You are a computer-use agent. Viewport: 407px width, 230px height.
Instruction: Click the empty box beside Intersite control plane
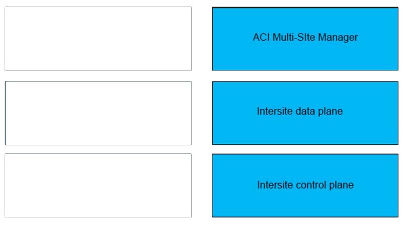(98, 185)
